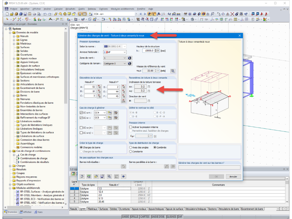This screenshot has width=292, height=219.
Task: Click magnifier details icon at dialog bottom
Action: (109, 176)
